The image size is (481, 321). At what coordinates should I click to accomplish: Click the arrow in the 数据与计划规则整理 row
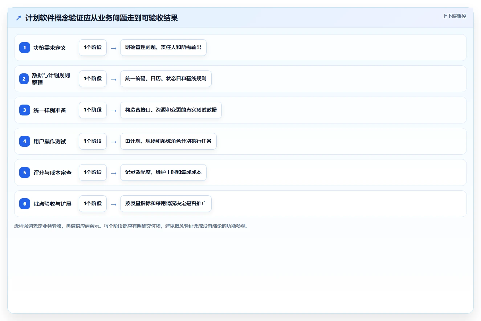113,79
